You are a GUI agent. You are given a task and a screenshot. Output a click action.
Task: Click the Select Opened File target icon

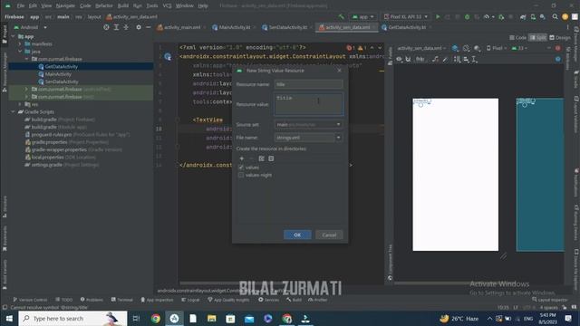point(106,27)
